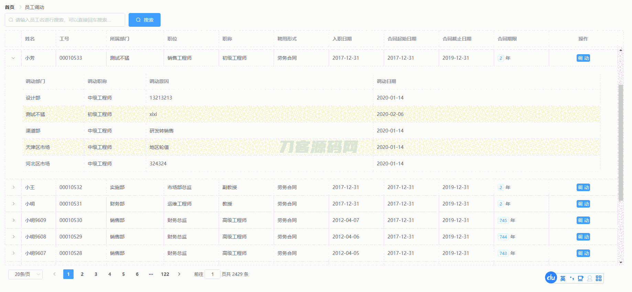
Task: Toggle the IME punctuation mode icon
Action: (572, 278)
